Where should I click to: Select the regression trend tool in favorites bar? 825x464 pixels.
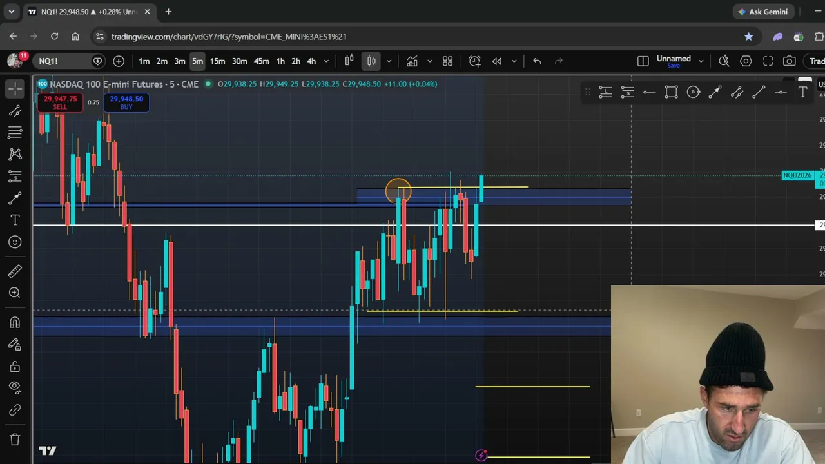click(x=737, y=92)
